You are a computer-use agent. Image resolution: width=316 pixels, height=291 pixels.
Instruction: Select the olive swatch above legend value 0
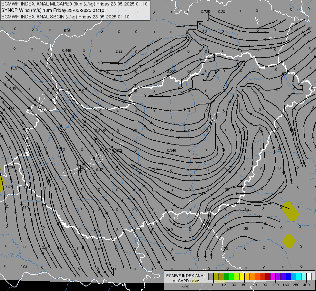click(x=216, y=276)
